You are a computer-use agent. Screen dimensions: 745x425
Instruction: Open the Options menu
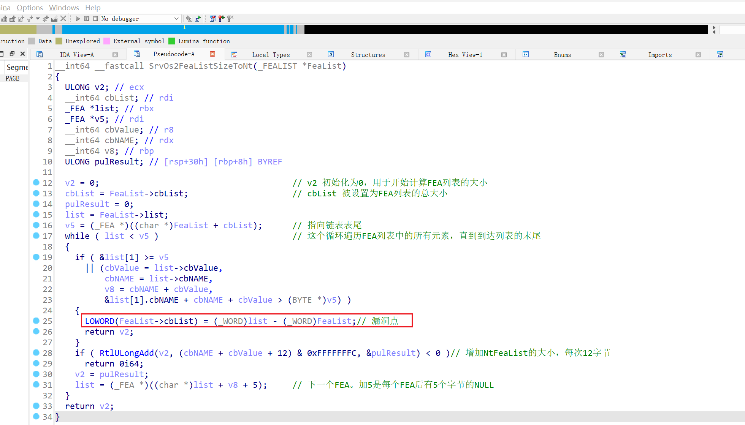[30, 8]
